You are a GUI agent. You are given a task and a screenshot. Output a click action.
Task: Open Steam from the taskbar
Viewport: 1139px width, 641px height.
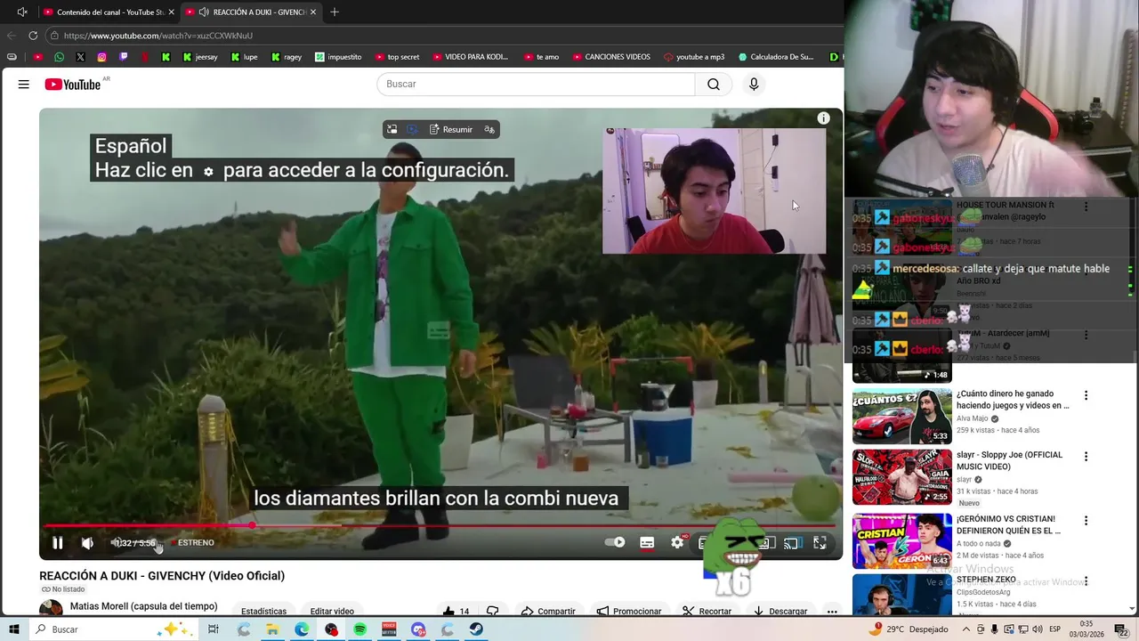coord(476,629)
